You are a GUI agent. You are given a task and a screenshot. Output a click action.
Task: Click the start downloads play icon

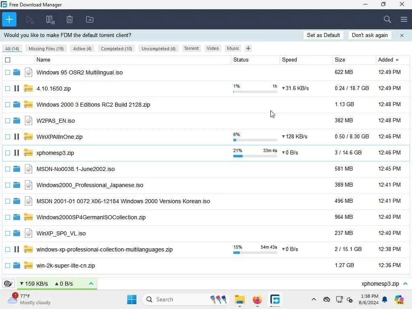coord(30,19)
